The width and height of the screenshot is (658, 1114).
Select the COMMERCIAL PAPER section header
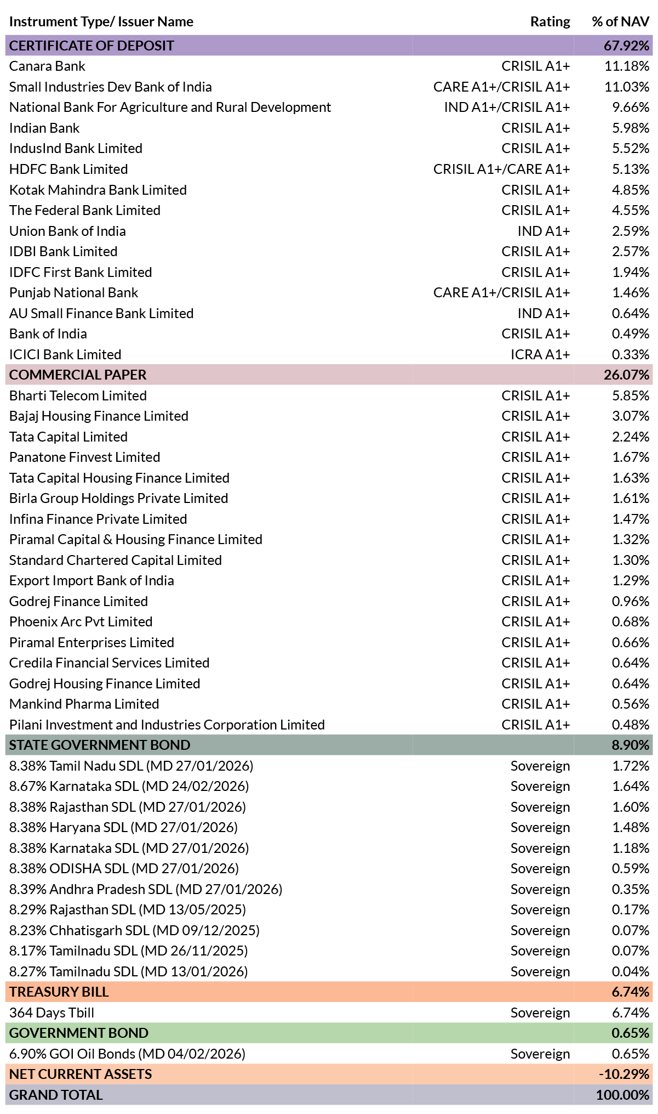[x=329, y=375]
